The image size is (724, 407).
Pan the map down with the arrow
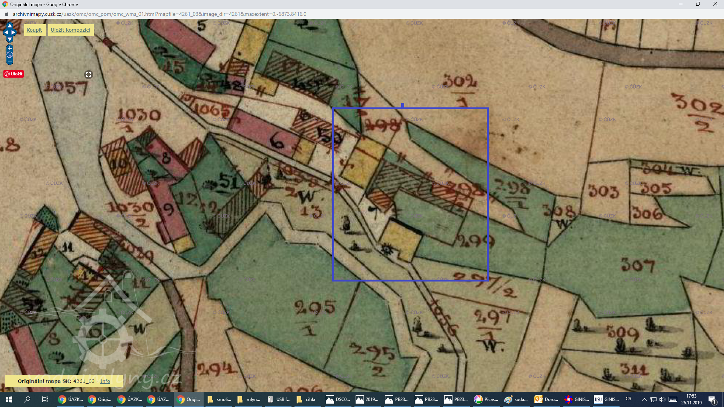[10, 39]
